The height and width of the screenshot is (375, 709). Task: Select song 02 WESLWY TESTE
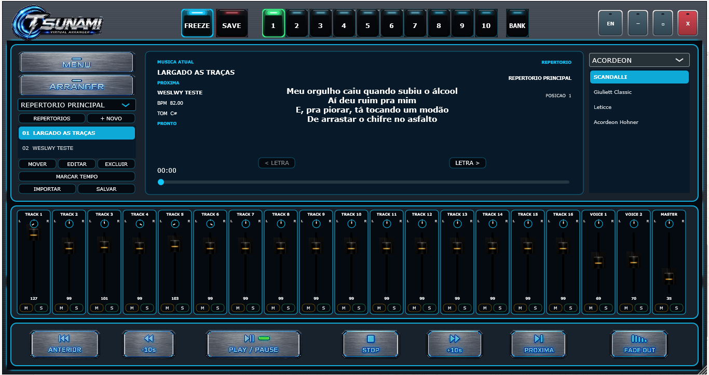[x=77, y=148]
